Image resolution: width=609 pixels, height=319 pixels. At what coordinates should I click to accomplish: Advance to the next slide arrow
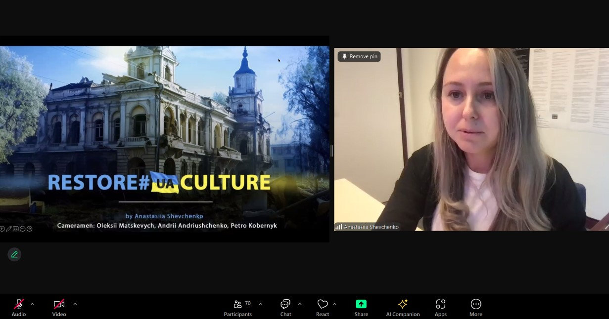(x=30, y=229)
